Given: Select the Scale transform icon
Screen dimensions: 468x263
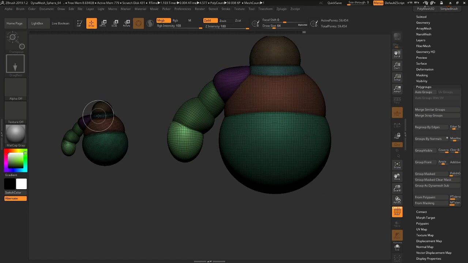Looking at the screenshot, I should tap(115, 23).
